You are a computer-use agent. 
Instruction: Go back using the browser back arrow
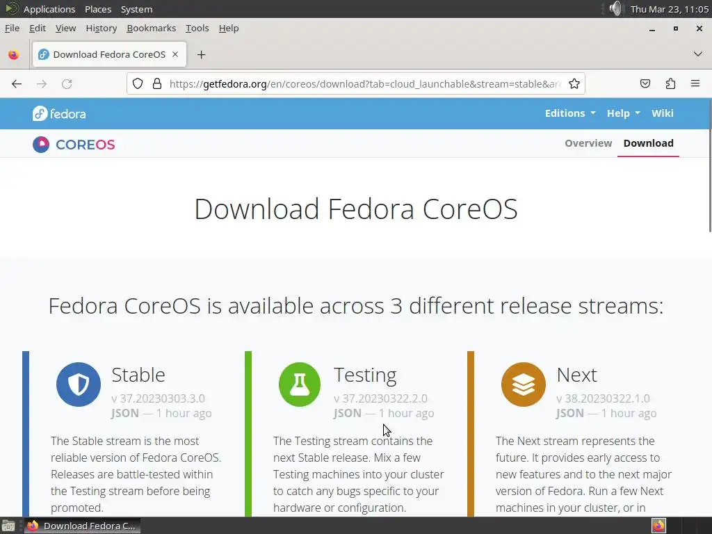(17, 84)
